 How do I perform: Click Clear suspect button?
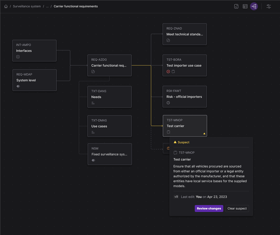237,208
